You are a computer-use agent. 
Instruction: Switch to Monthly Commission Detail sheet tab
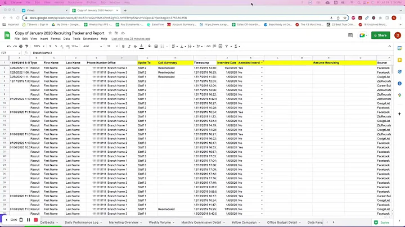(x=201, y=223)
